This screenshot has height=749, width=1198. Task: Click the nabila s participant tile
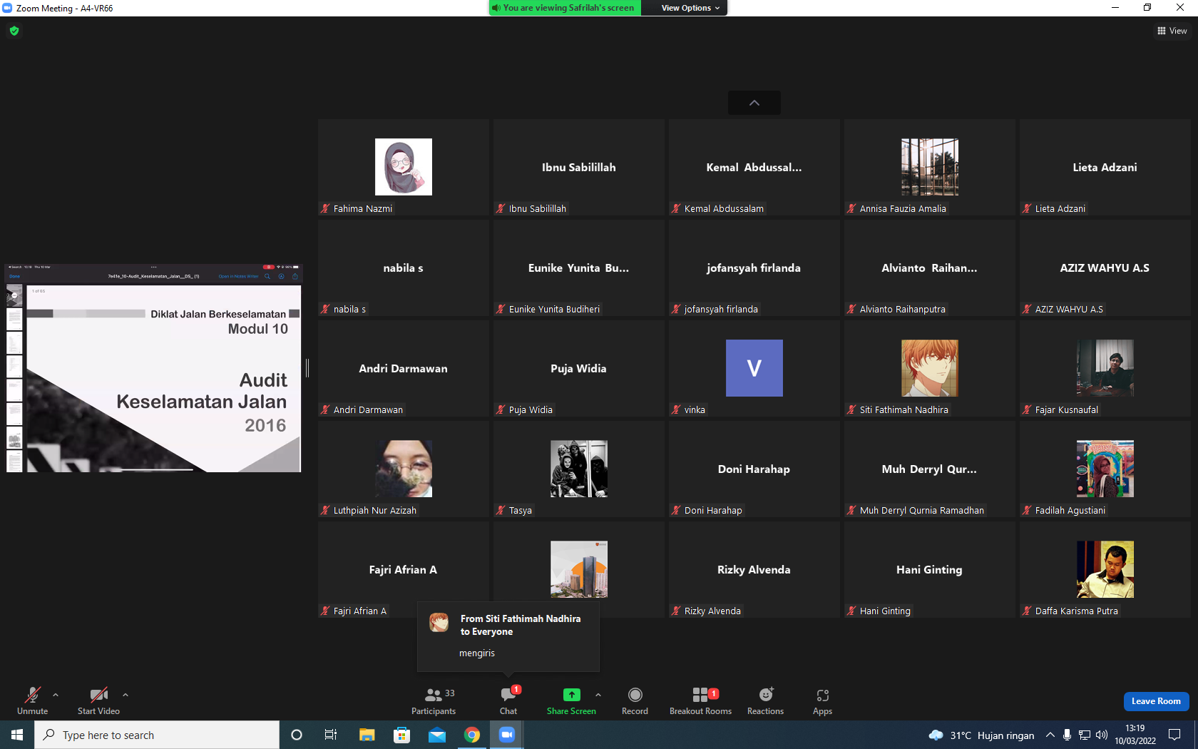click(x=404, y=267)
